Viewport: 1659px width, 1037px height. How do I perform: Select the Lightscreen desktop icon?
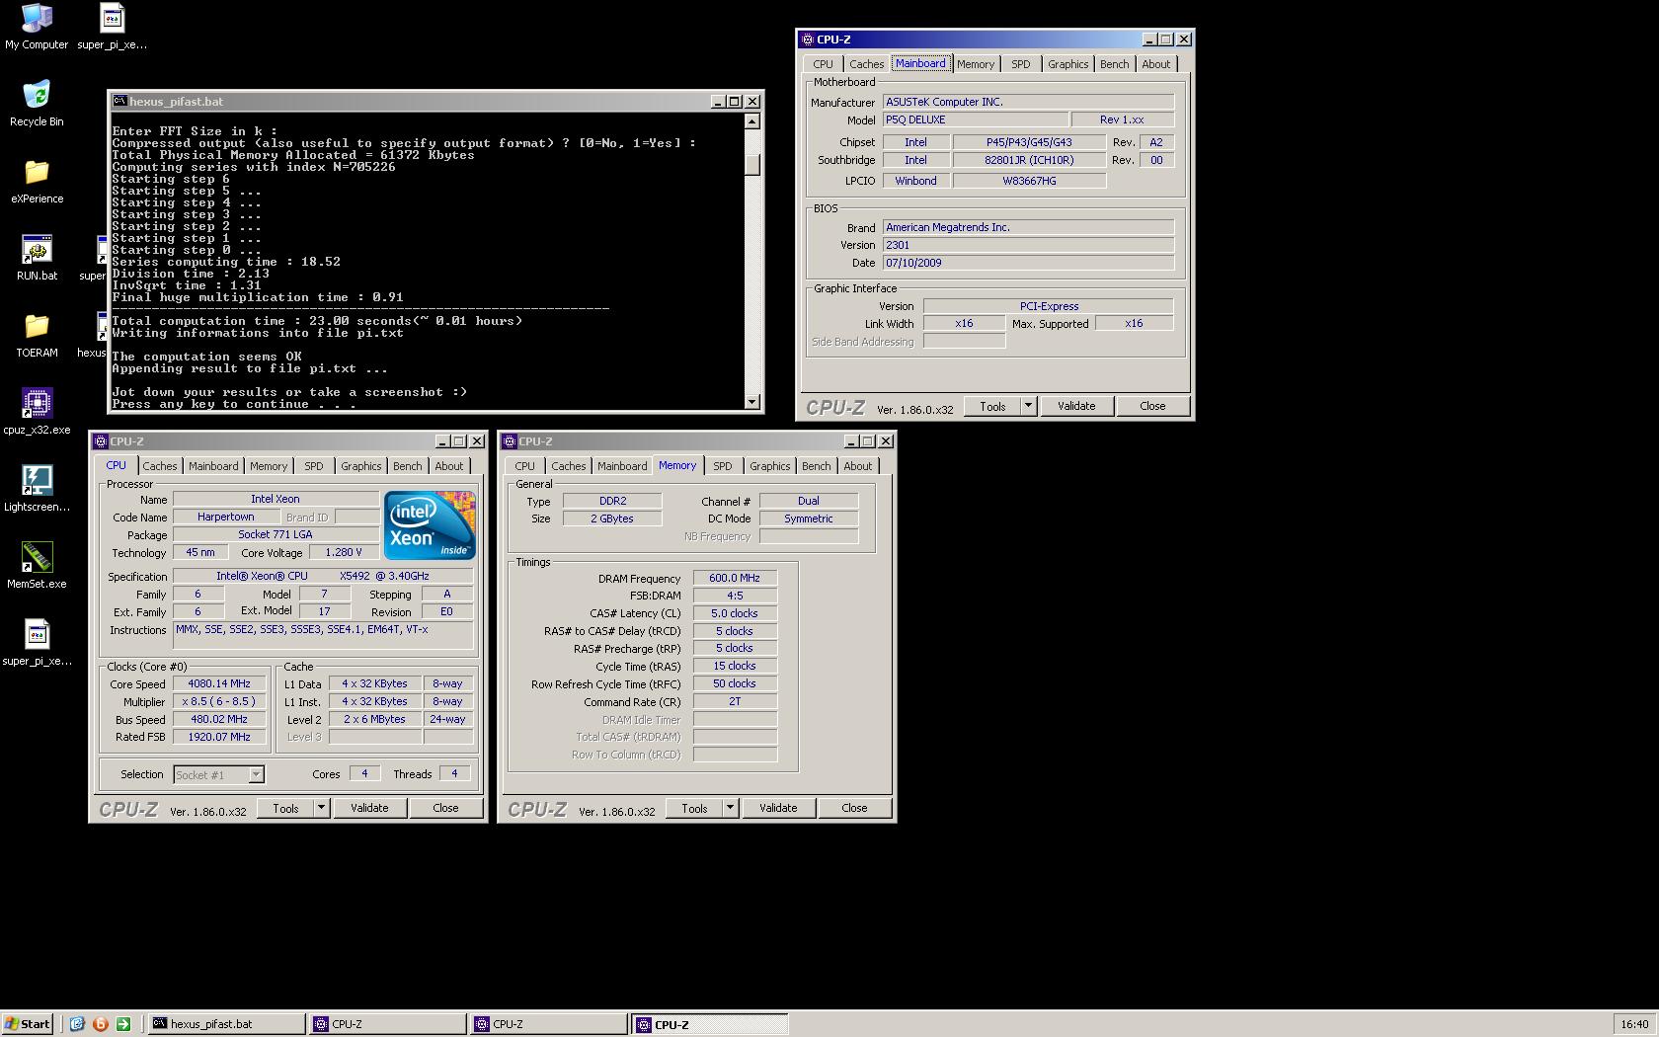(x=37, y=489)
